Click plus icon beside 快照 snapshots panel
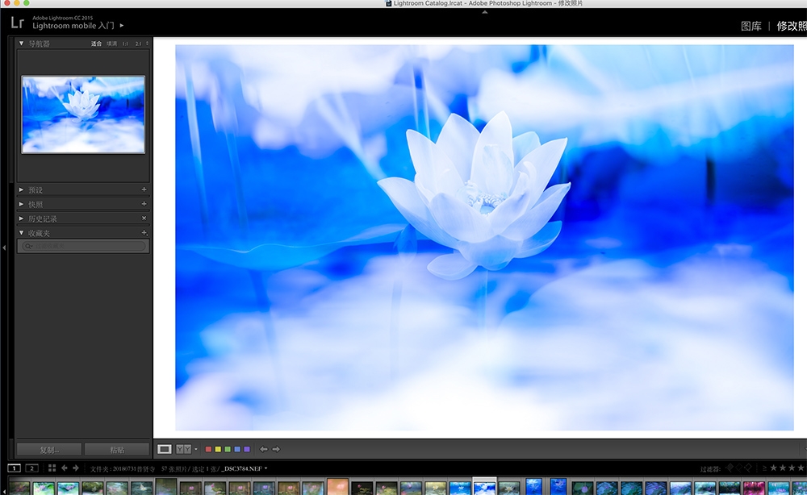 coord(144,205)
